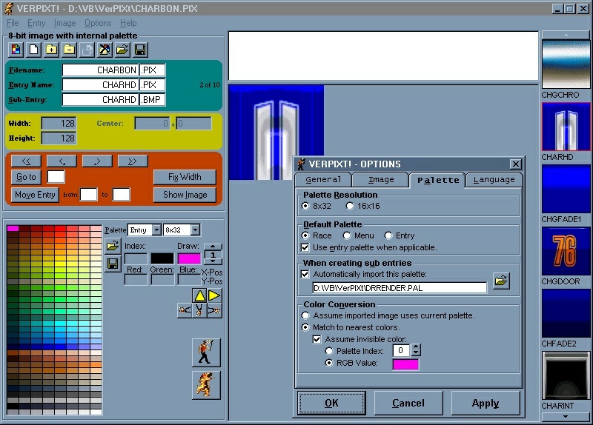This screenshot has height=425, width=593.
Task: Click the save disk icon in top toolbar
Action: click(140, 50)
